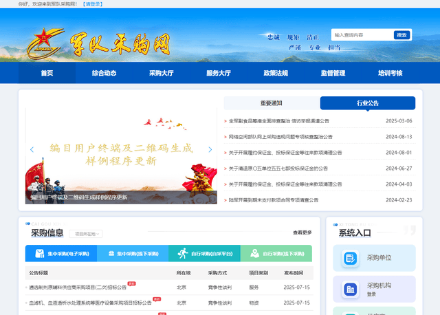
Task: Click icon on 集中采购(电子采购) tab
Action: click(x=40, y=254)
